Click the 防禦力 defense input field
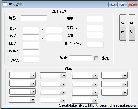The width and height of the screenshot is (138, 109). [31, 60]
